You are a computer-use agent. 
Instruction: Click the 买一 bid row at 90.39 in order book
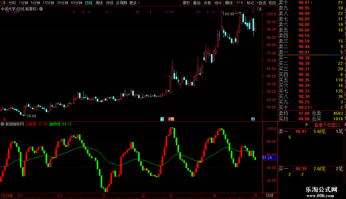[x=311, y=58]
